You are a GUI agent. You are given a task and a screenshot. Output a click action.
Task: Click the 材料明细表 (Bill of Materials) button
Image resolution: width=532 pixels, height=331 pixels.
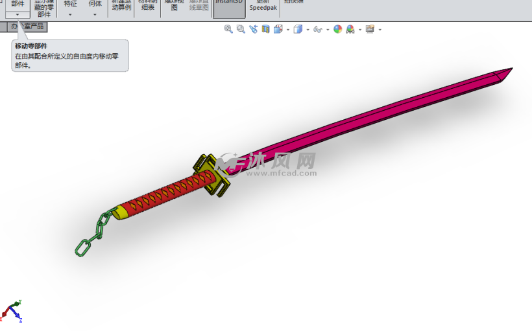(x=147, y=6)
